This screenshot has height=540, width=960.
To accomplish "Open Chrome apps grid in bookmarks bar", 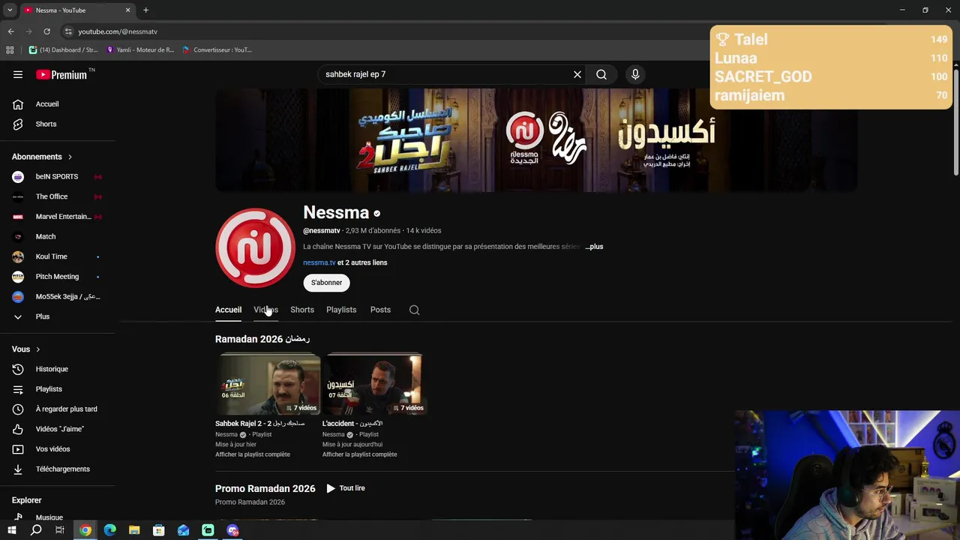I will click(10, 50).
